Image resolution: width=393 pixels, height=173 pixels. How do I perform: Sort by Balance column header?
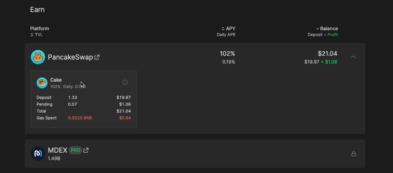[x=327, y=28]
